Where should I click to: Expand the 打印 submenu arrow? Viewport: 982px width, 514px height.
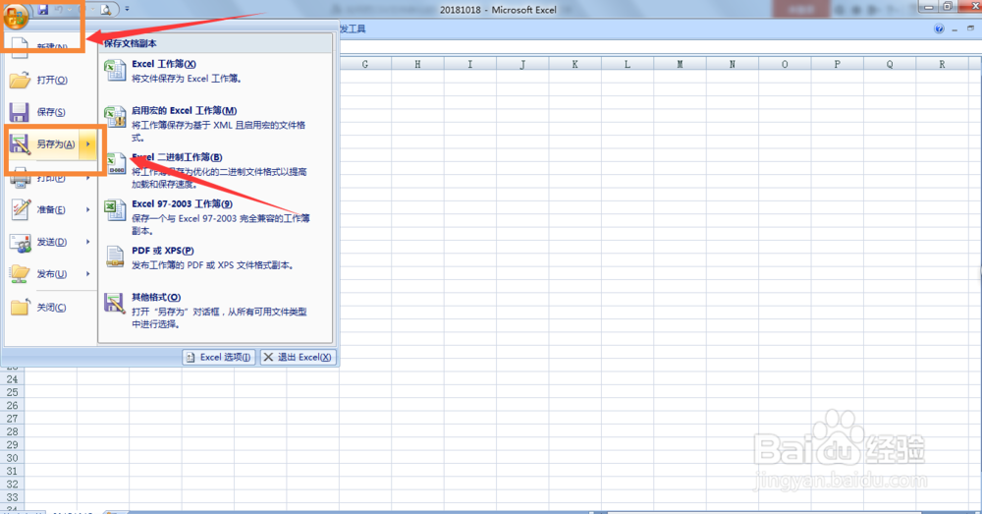coord(88,178)
